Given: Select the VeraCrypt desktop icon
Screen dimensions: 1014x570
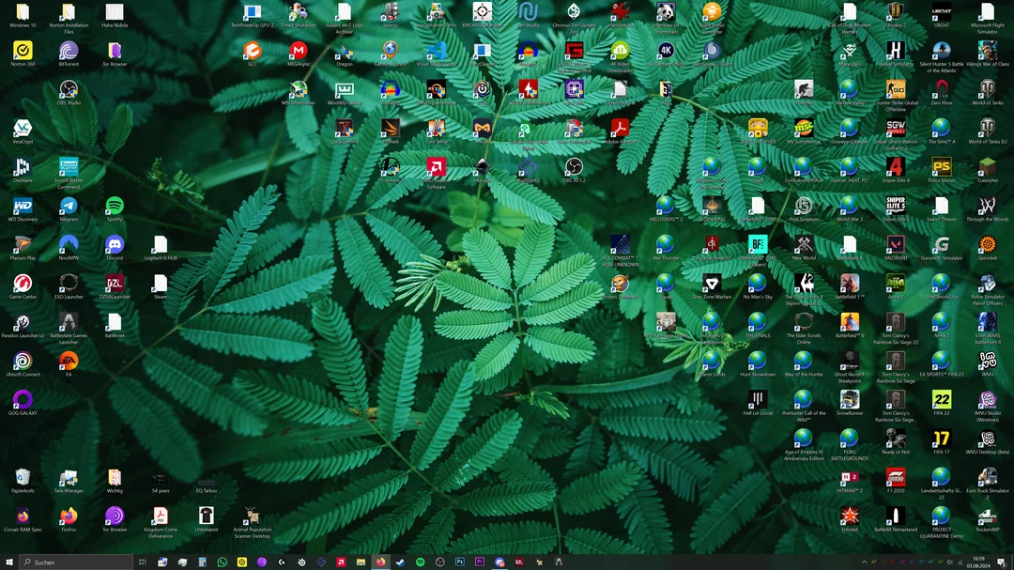Looking at the screenshot, I should pyautogui.click(x=23, y=129).
